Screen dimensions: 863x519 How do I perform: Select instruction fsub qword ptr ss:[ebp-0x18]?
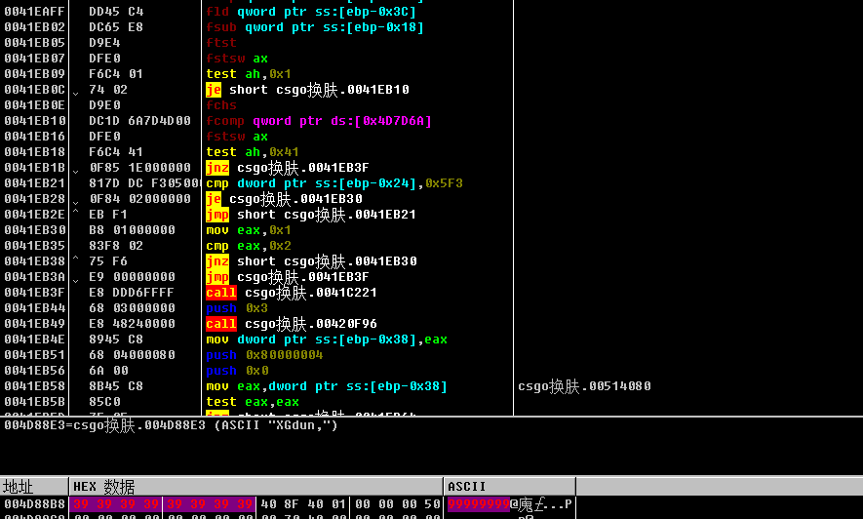[x=315, y=27]
